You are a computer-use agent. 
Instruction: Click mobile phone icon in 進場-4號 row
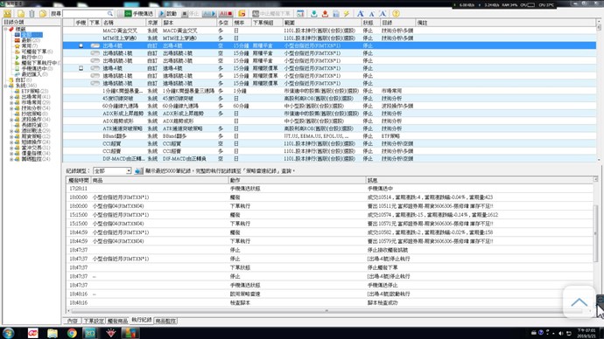tap(81, 68)
